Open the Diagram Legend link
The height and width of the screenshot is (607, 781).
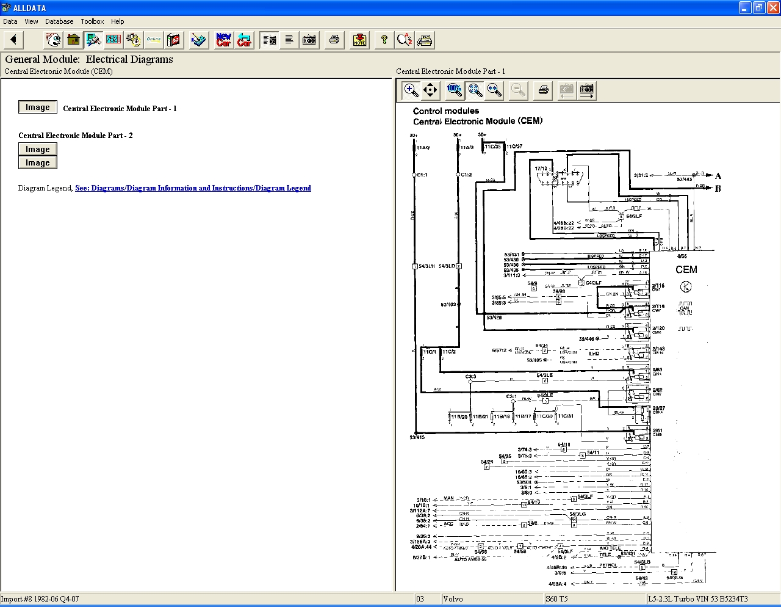[193, 188]
